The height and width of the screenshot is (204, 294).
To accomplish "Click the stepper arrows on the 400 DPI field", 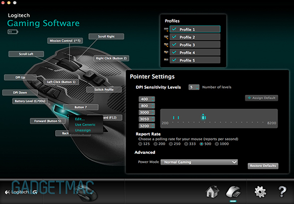I will pyautogui.click(x=153, y=99).
